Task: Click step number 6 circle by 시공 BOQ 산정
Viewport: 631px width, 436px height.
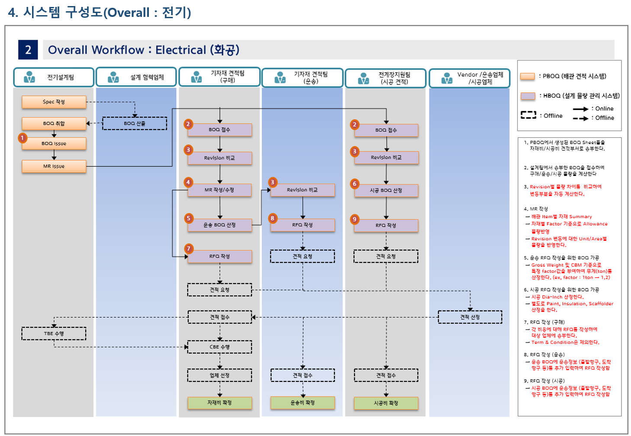Action: click(x=355, y=184)
